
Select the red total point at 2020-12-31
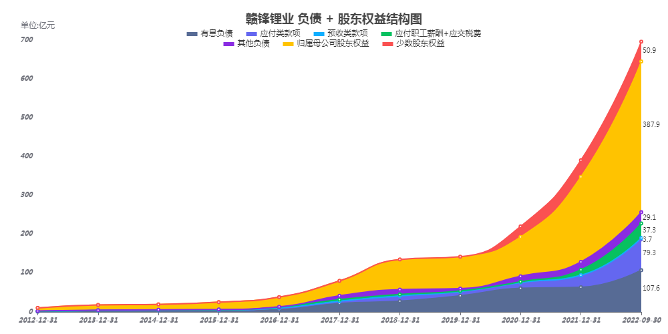coord(520,226)
